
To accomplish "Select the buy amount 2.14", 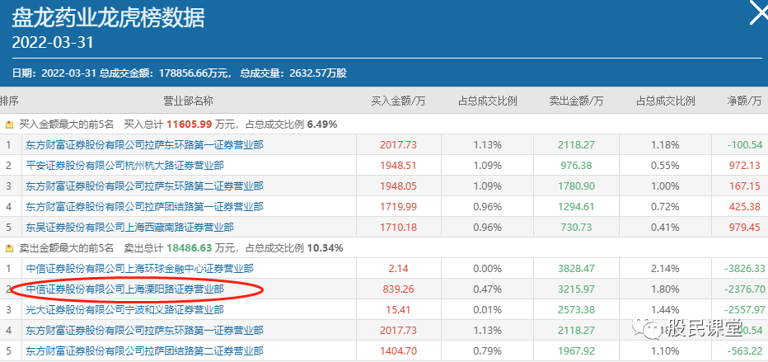I will tap(398, 269).
